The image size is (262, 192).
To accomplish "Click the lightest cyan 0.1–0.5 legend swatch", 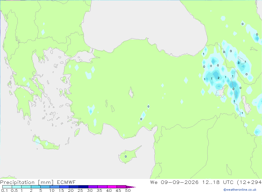I will pyautogui.click(x=7, y=187).
